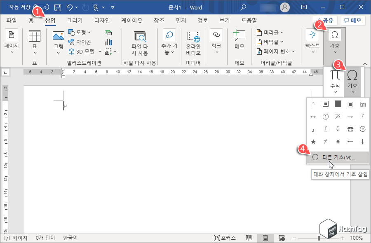371x243 pixels.
Task: Insert a SmartArt graphic
Action: point(108,33)
